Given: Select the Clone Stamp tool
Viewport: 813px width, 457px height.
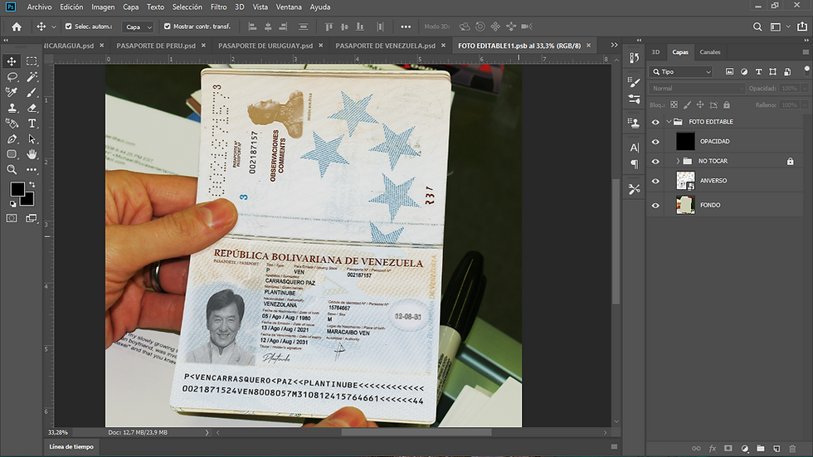Looking at the screenshot, I should [12, 108].
